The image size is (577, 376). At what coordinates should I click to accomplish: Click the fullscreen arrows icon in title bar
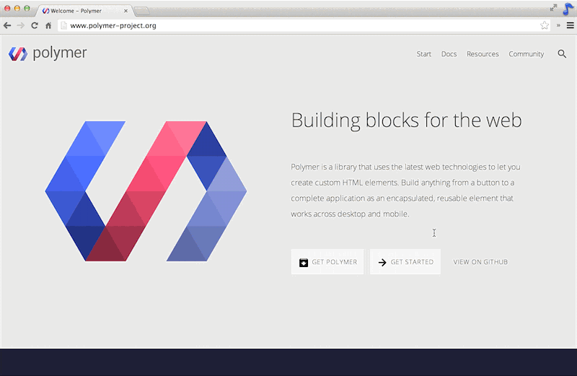click(x=553, y=8)
